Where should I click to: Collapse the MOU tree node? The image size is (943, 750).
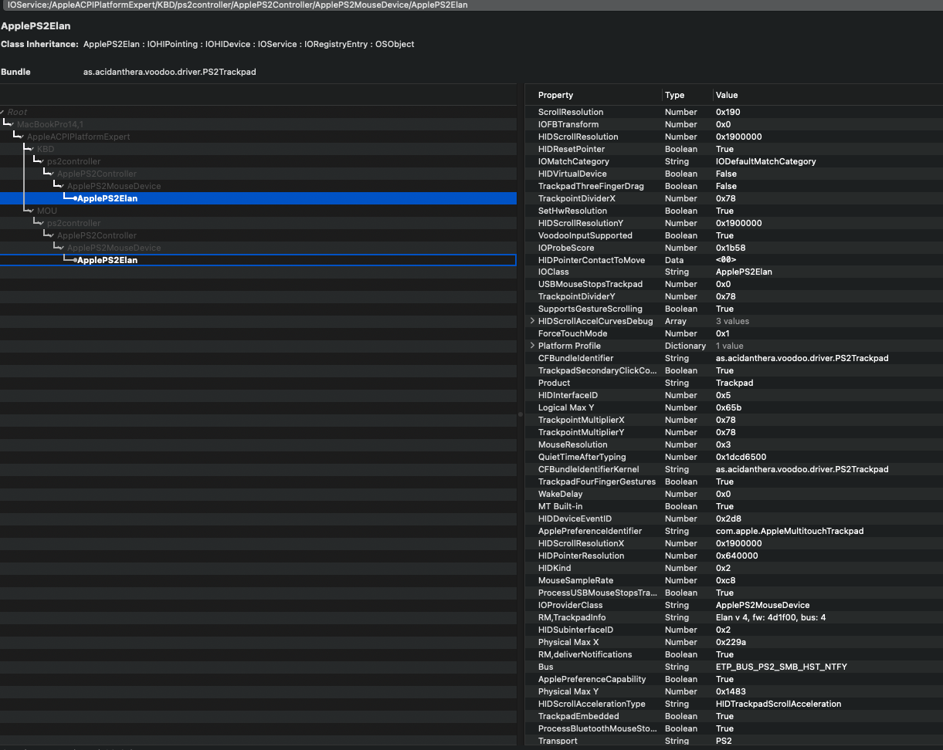pyautogui.click(x=32, y=211)
